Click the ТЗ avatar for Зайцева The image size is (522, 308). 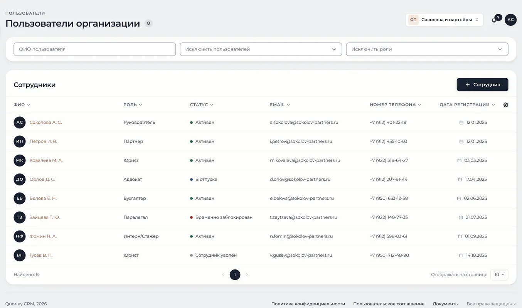coord(20,217)
